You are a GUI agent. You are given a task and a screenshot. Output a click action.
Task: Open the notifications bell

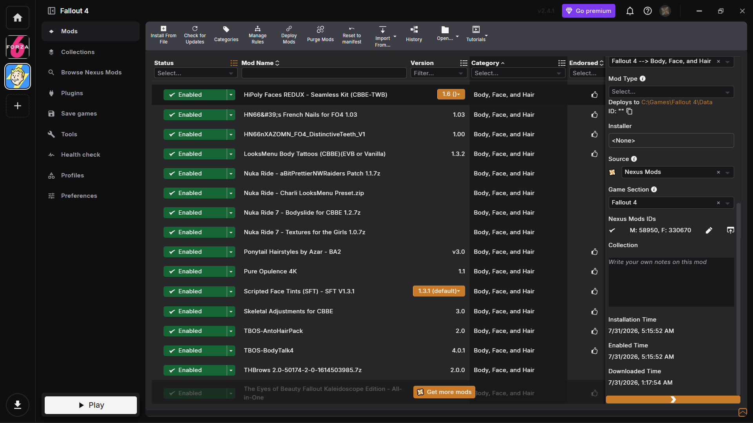(630, 11)
